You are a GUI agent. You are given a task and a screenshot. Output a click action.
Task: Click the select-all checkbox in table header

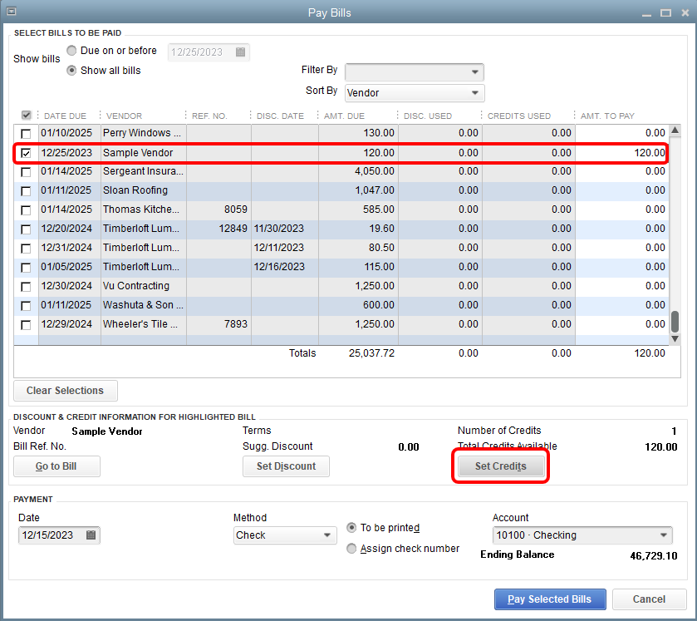pos(27,116)
